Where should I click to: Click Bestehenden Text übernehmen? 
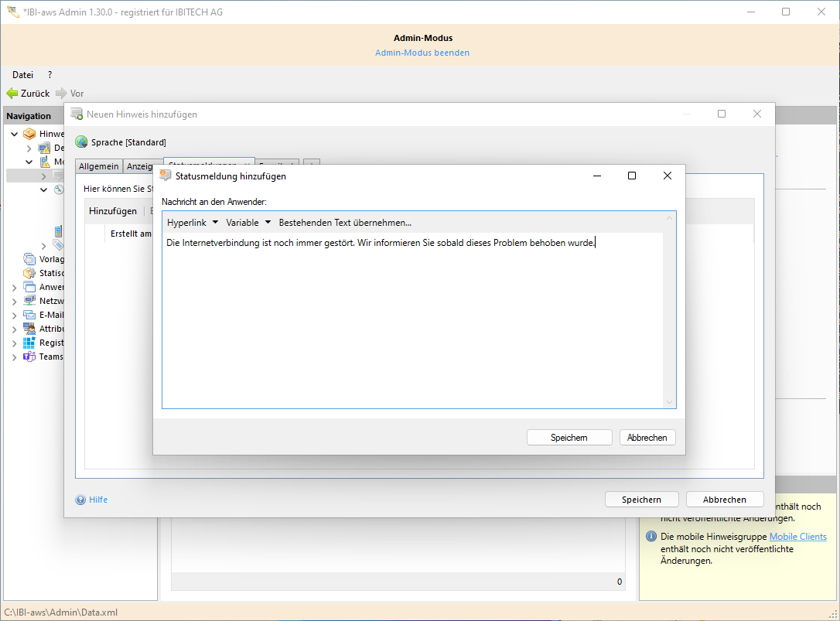coord(345,223)
